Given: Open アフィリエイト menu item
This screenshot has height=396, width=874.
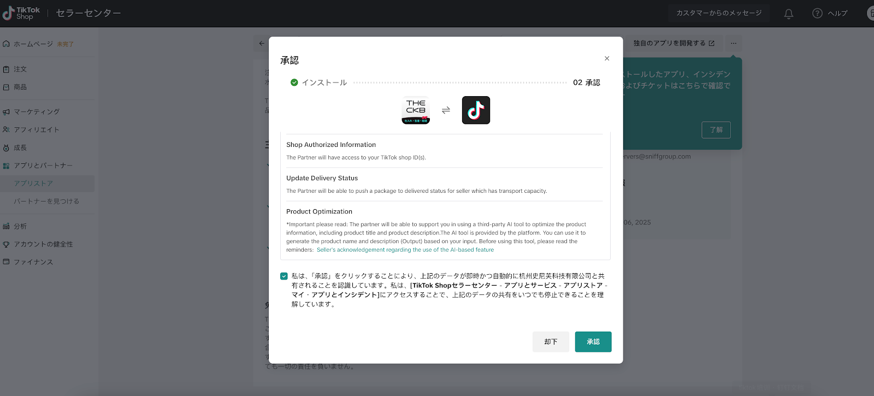Looking at the screenshot, I should tap(37, 130).
